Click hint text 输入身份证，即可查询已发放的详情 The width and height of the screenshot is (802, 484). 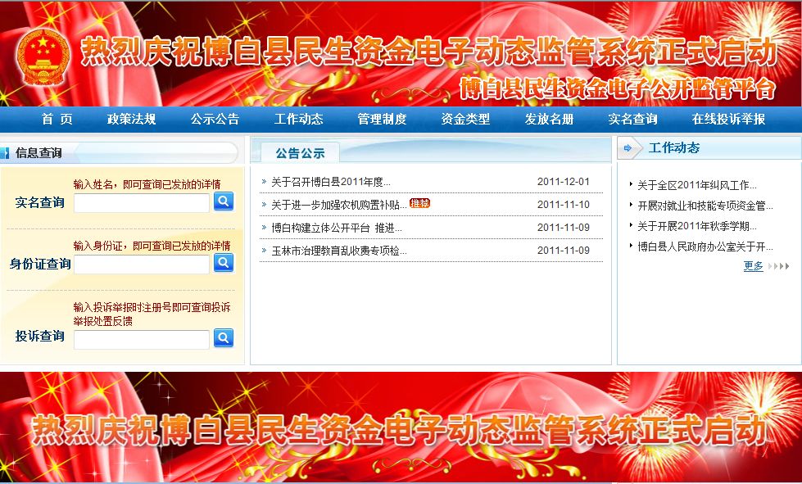point(152,246)
